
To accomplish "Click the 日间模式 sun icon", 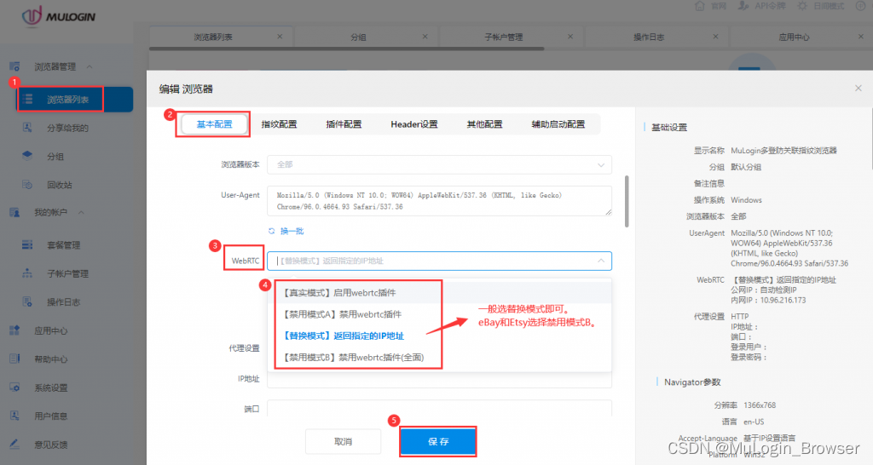I will 802,6.
